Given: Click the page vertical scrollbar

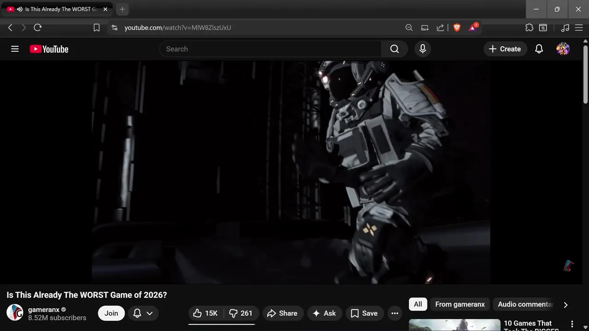Looking at the screenshot, I should [x=585, y=74].
